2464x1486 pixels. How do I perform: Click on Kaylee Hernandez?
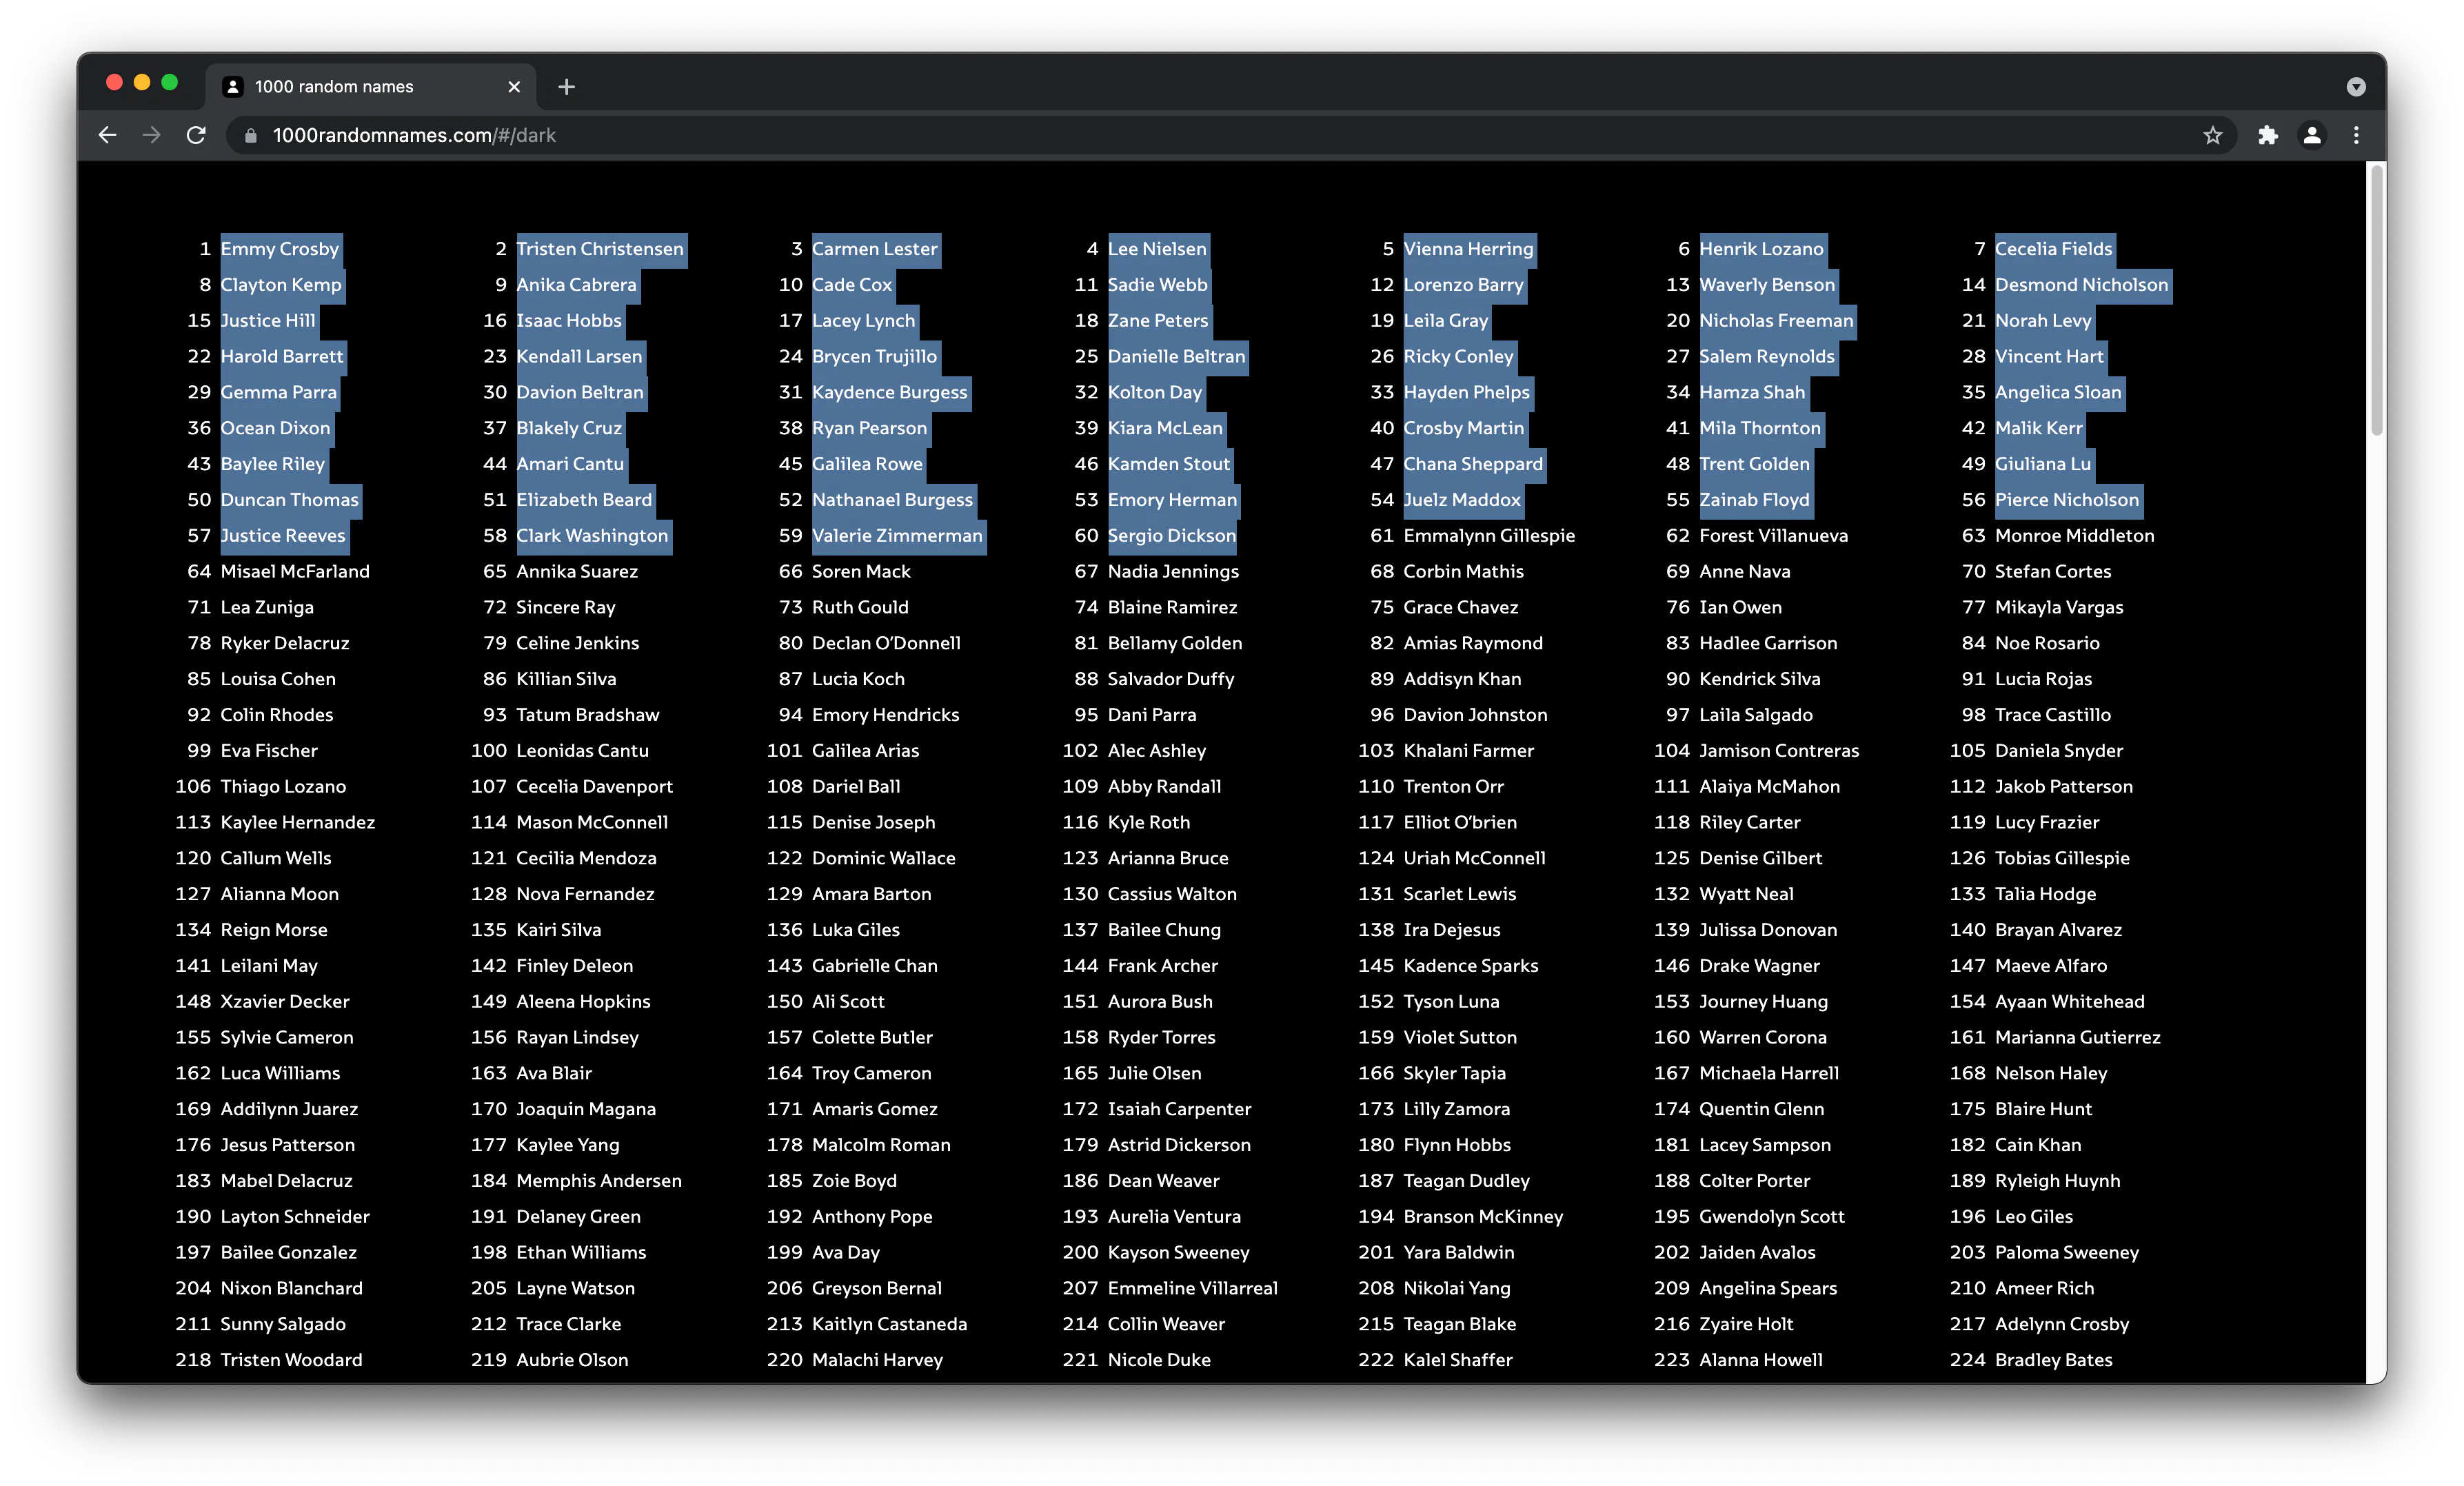[x=298, y=823]
